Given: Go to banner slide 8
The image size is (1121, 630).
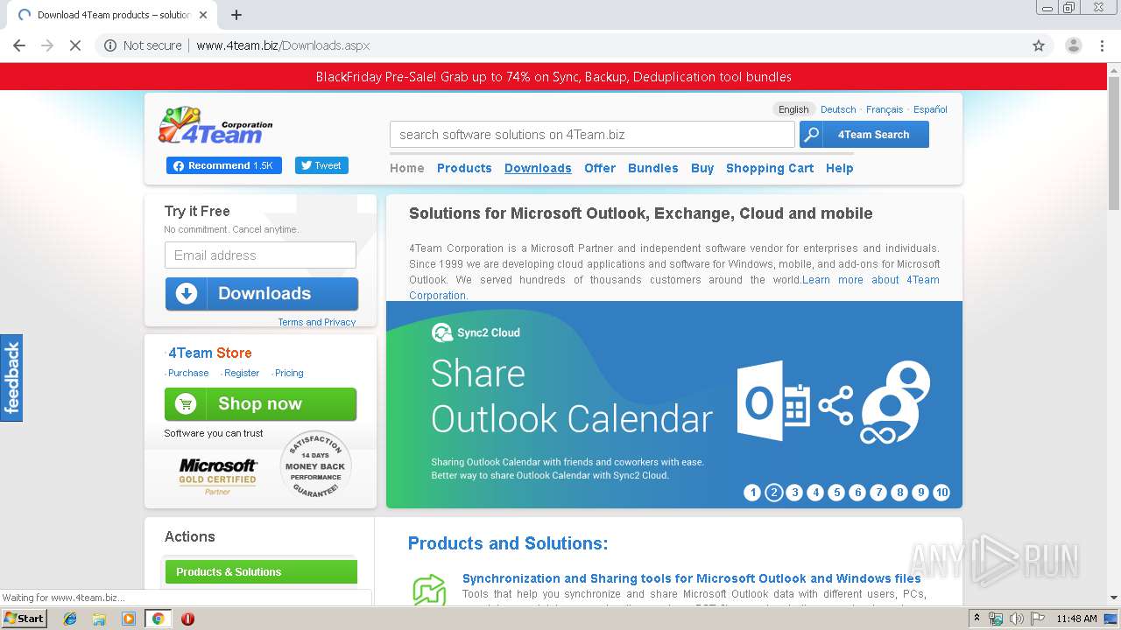Looking at the screenshot, I should [899, 493].
